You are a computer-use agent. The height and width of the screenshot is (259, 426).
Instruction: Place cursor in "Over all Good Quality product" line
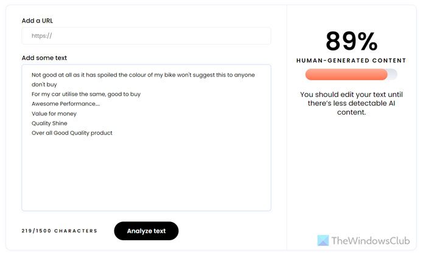[x=72, y=133]
